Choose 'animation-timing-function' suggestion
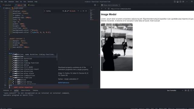This screenshot has height=109, width=194. [34, 63]
